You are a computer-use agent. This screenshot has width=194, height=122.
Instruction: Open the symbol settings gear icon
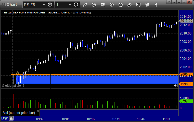[50, 5]
